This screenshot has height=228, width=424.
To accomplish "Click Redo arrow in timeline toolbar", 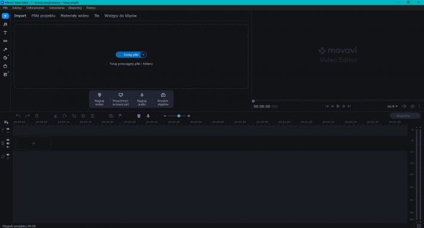I will click(x=27, y=116).
